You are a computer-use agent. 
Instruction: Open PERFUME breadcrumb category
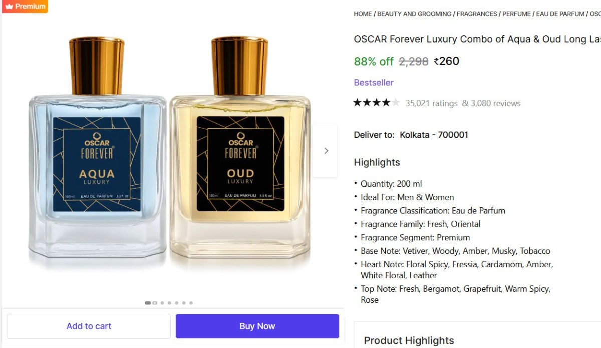[516, 14]
